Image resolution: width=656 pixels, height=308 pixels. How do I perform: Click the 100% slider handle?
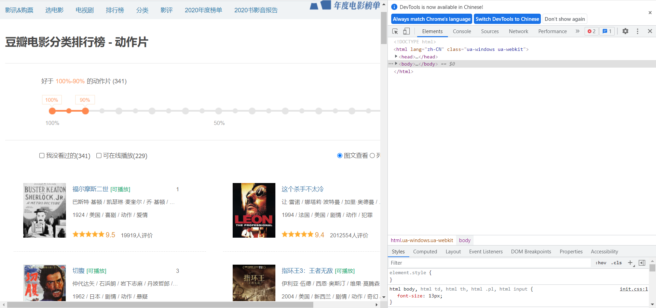point(52,111)
